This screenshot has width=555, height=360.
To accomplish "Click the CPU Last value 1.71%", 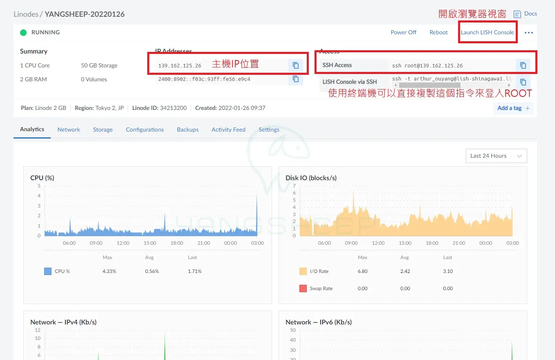I will click(195, 271).
